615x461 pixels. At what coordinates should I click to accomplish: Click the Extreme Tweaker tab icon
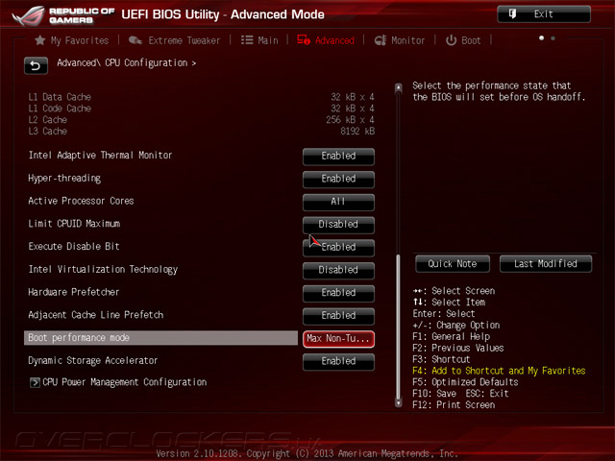135,40
